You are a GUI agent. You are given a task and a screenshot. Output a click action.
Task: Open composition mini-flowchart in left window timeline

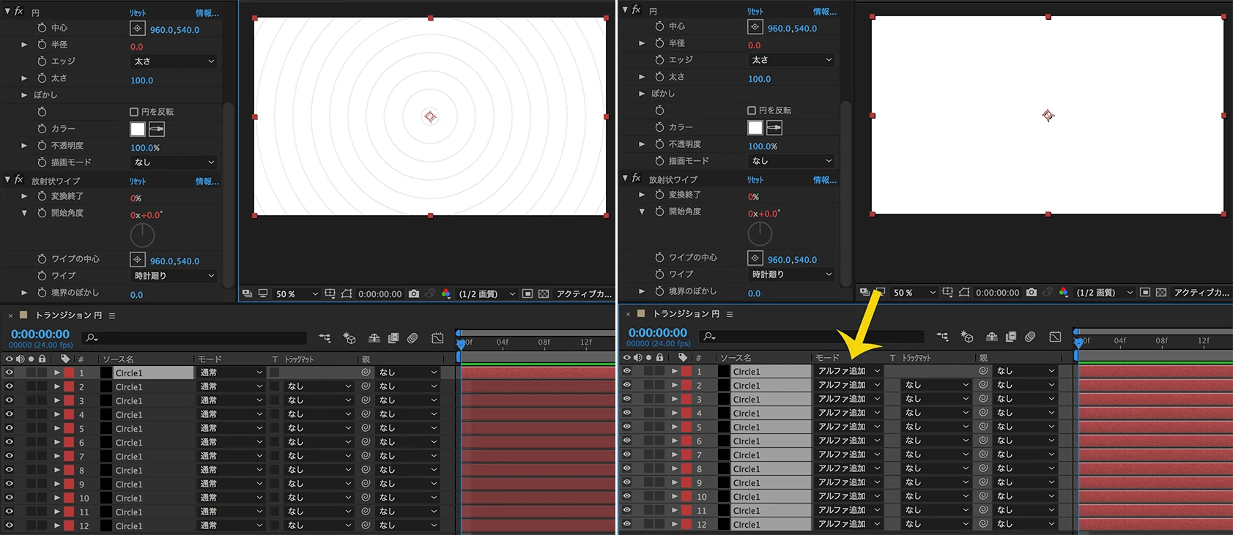(x=325, y=338)
